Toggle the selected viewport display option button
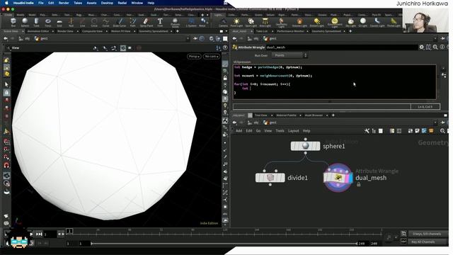 (x=123, y=47)
